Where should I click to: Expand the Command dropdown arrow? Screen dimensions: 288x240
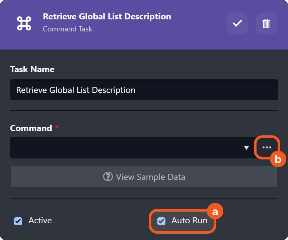coord(246,148)
